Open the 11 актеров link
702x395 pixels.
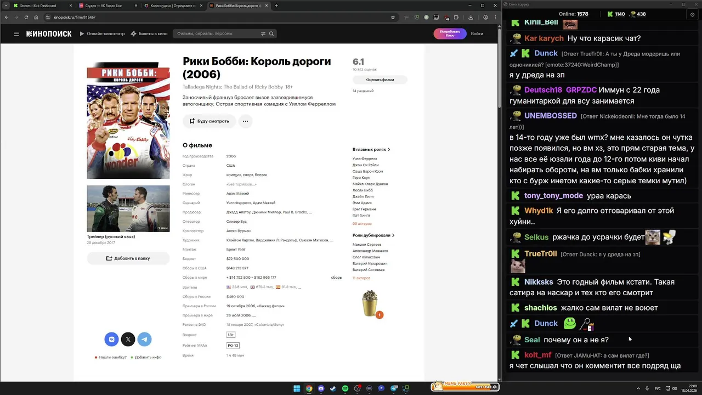pos(361,278)
